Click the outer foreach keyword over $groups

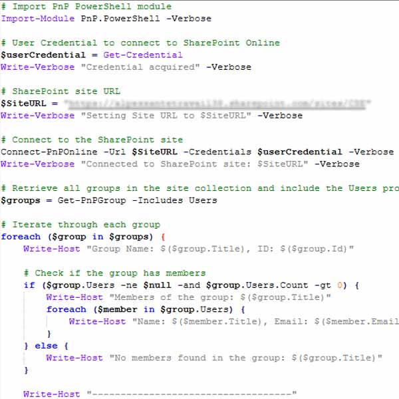[x=21, y=237]
